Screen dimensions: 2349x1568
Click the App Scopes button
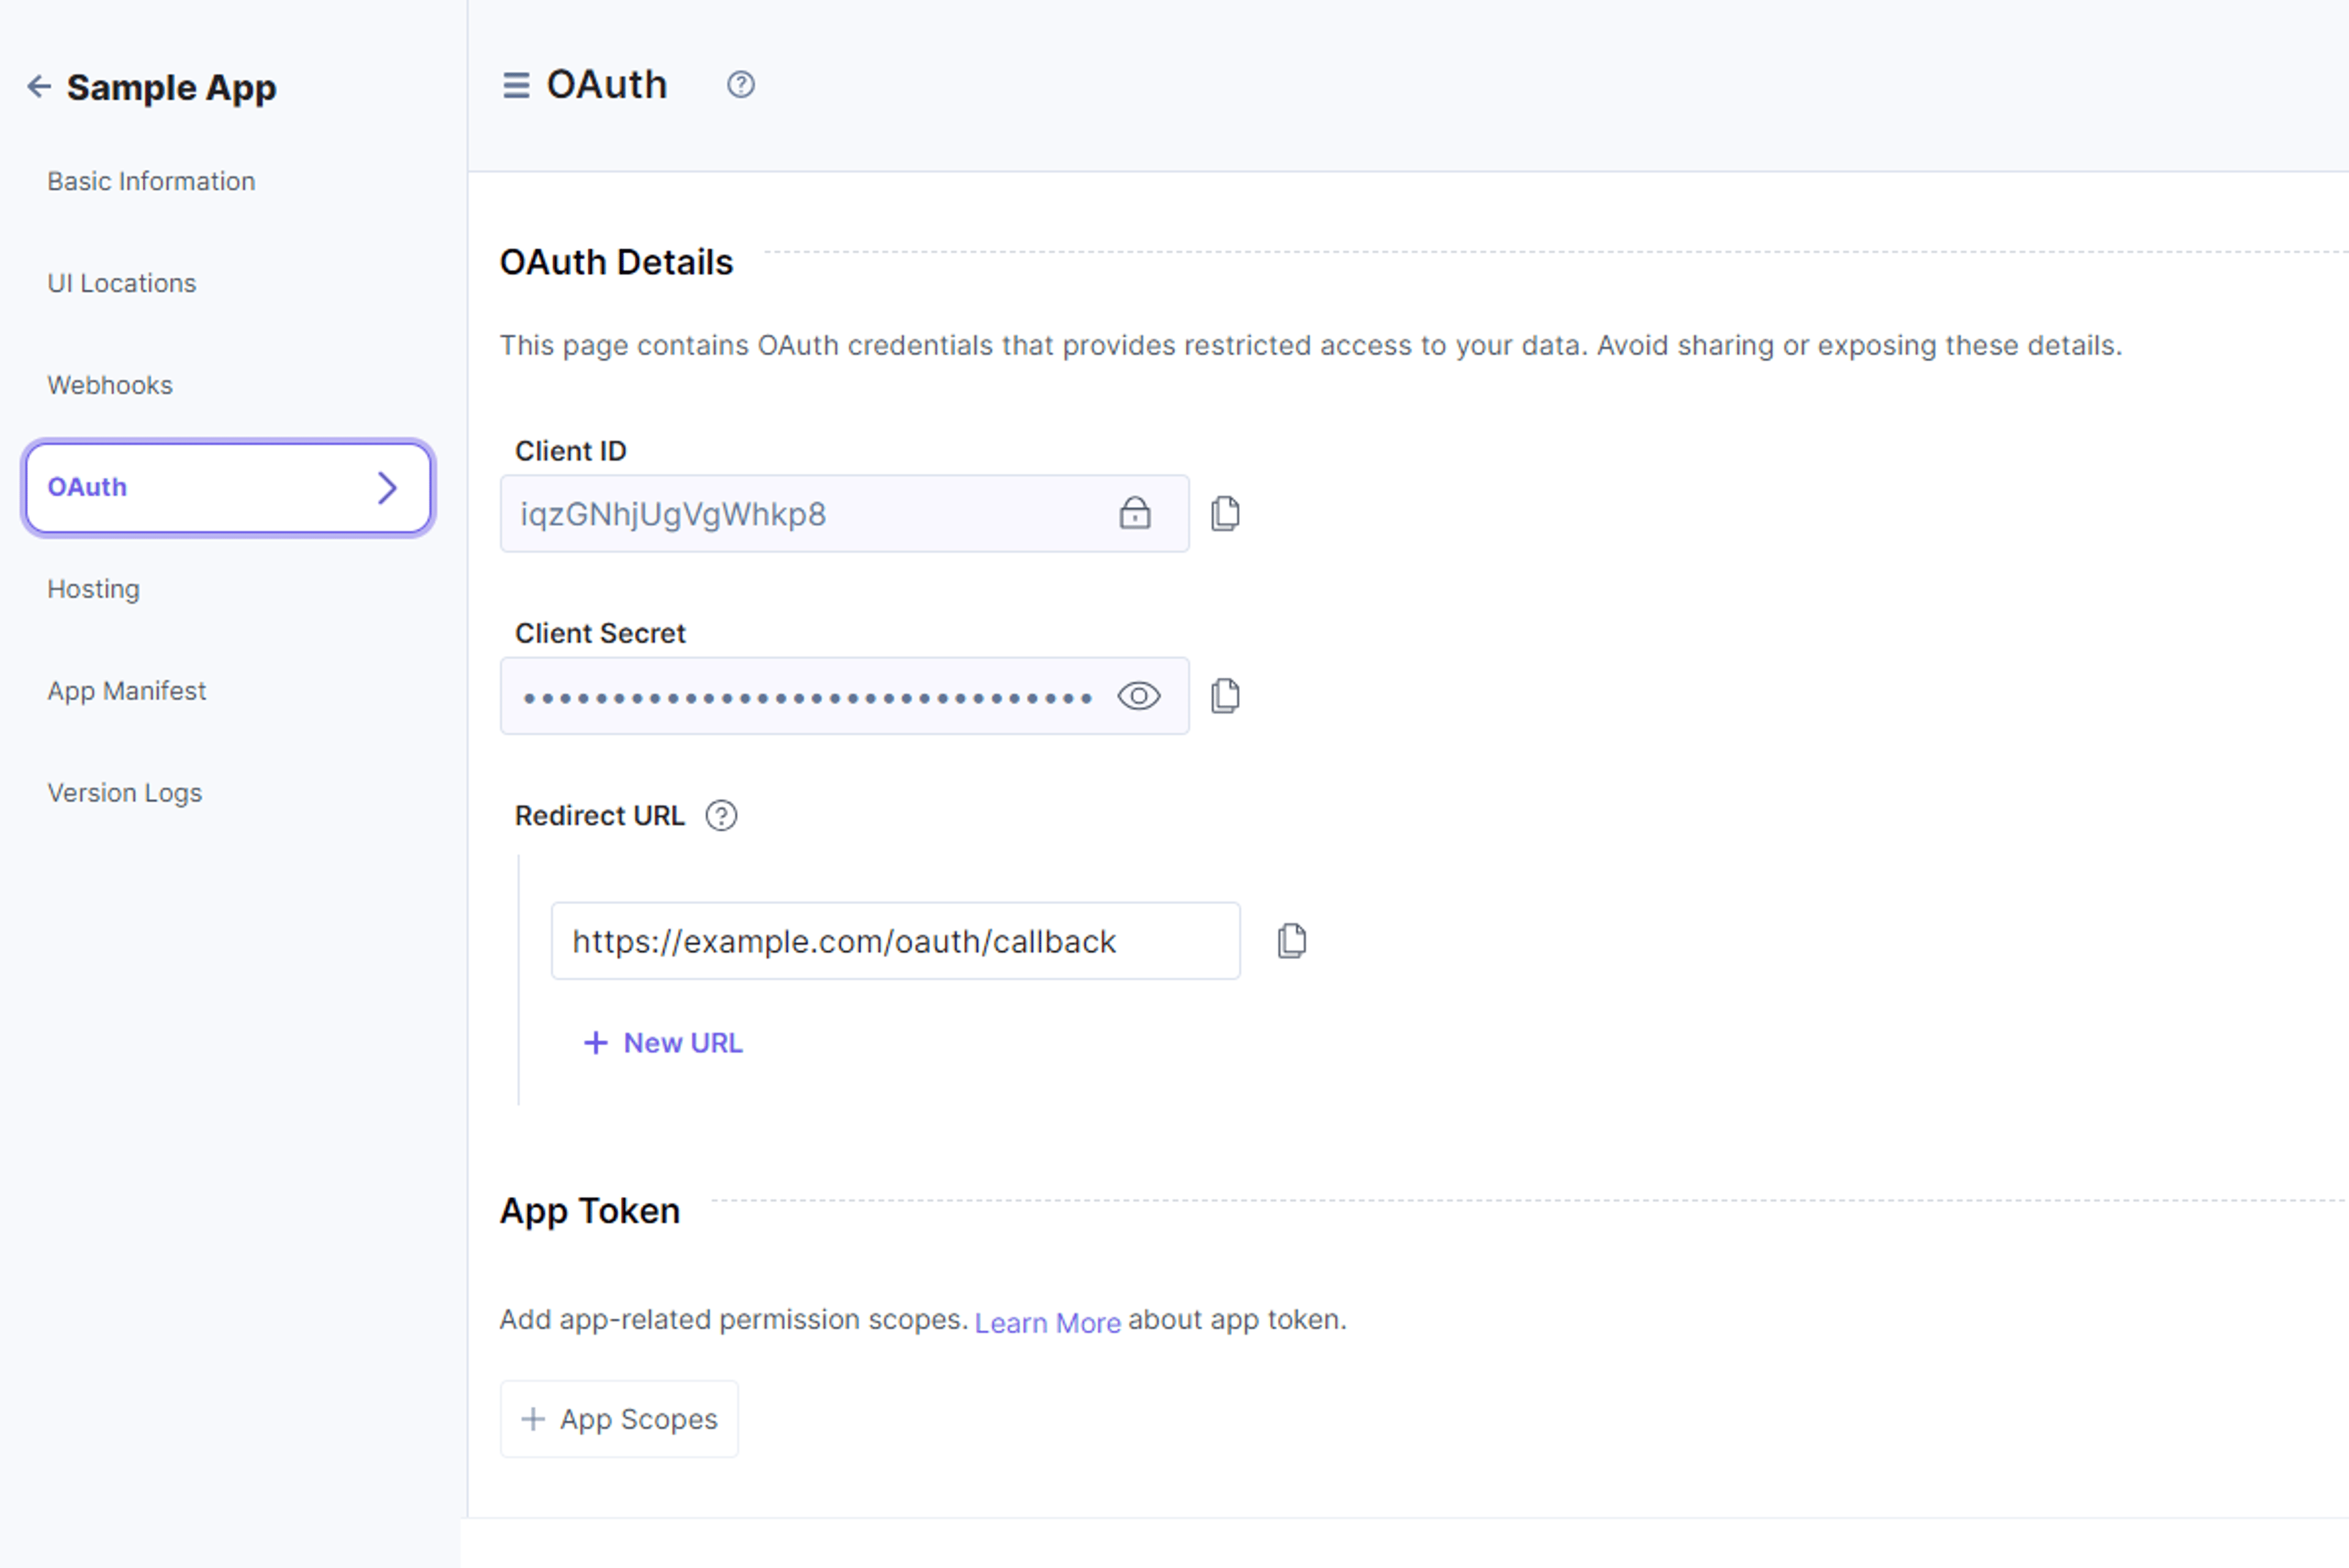pos(619,1419)
